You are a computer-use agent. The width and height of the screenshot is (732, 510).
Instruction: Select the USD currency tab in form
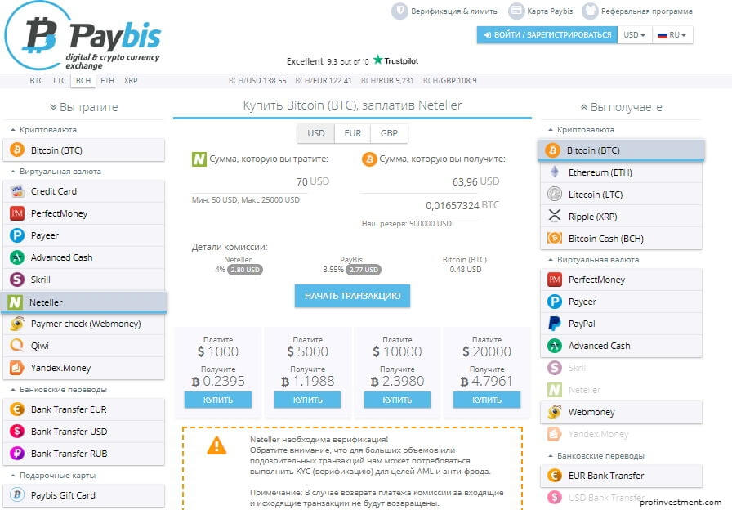(316, 133)
